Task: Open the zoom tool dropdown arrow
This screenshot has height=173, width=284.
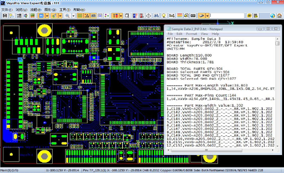Action: (x=73, y=16)
